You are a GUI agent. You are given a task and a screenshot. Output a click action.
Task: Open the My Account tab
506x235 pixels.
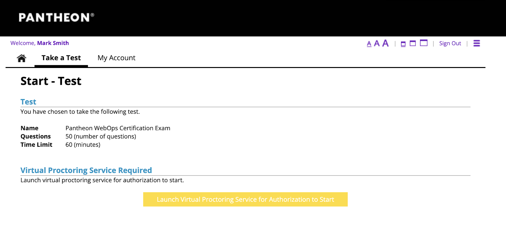click(116, 58)
